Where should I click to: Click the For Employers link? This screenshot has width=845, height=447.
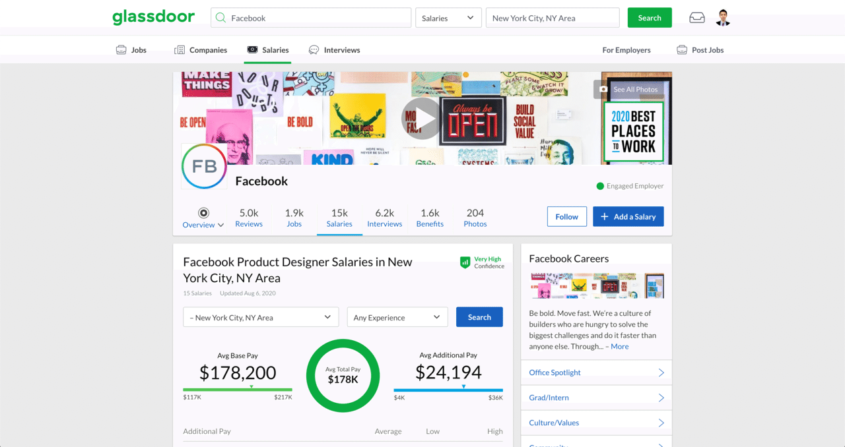click(626, 49)
